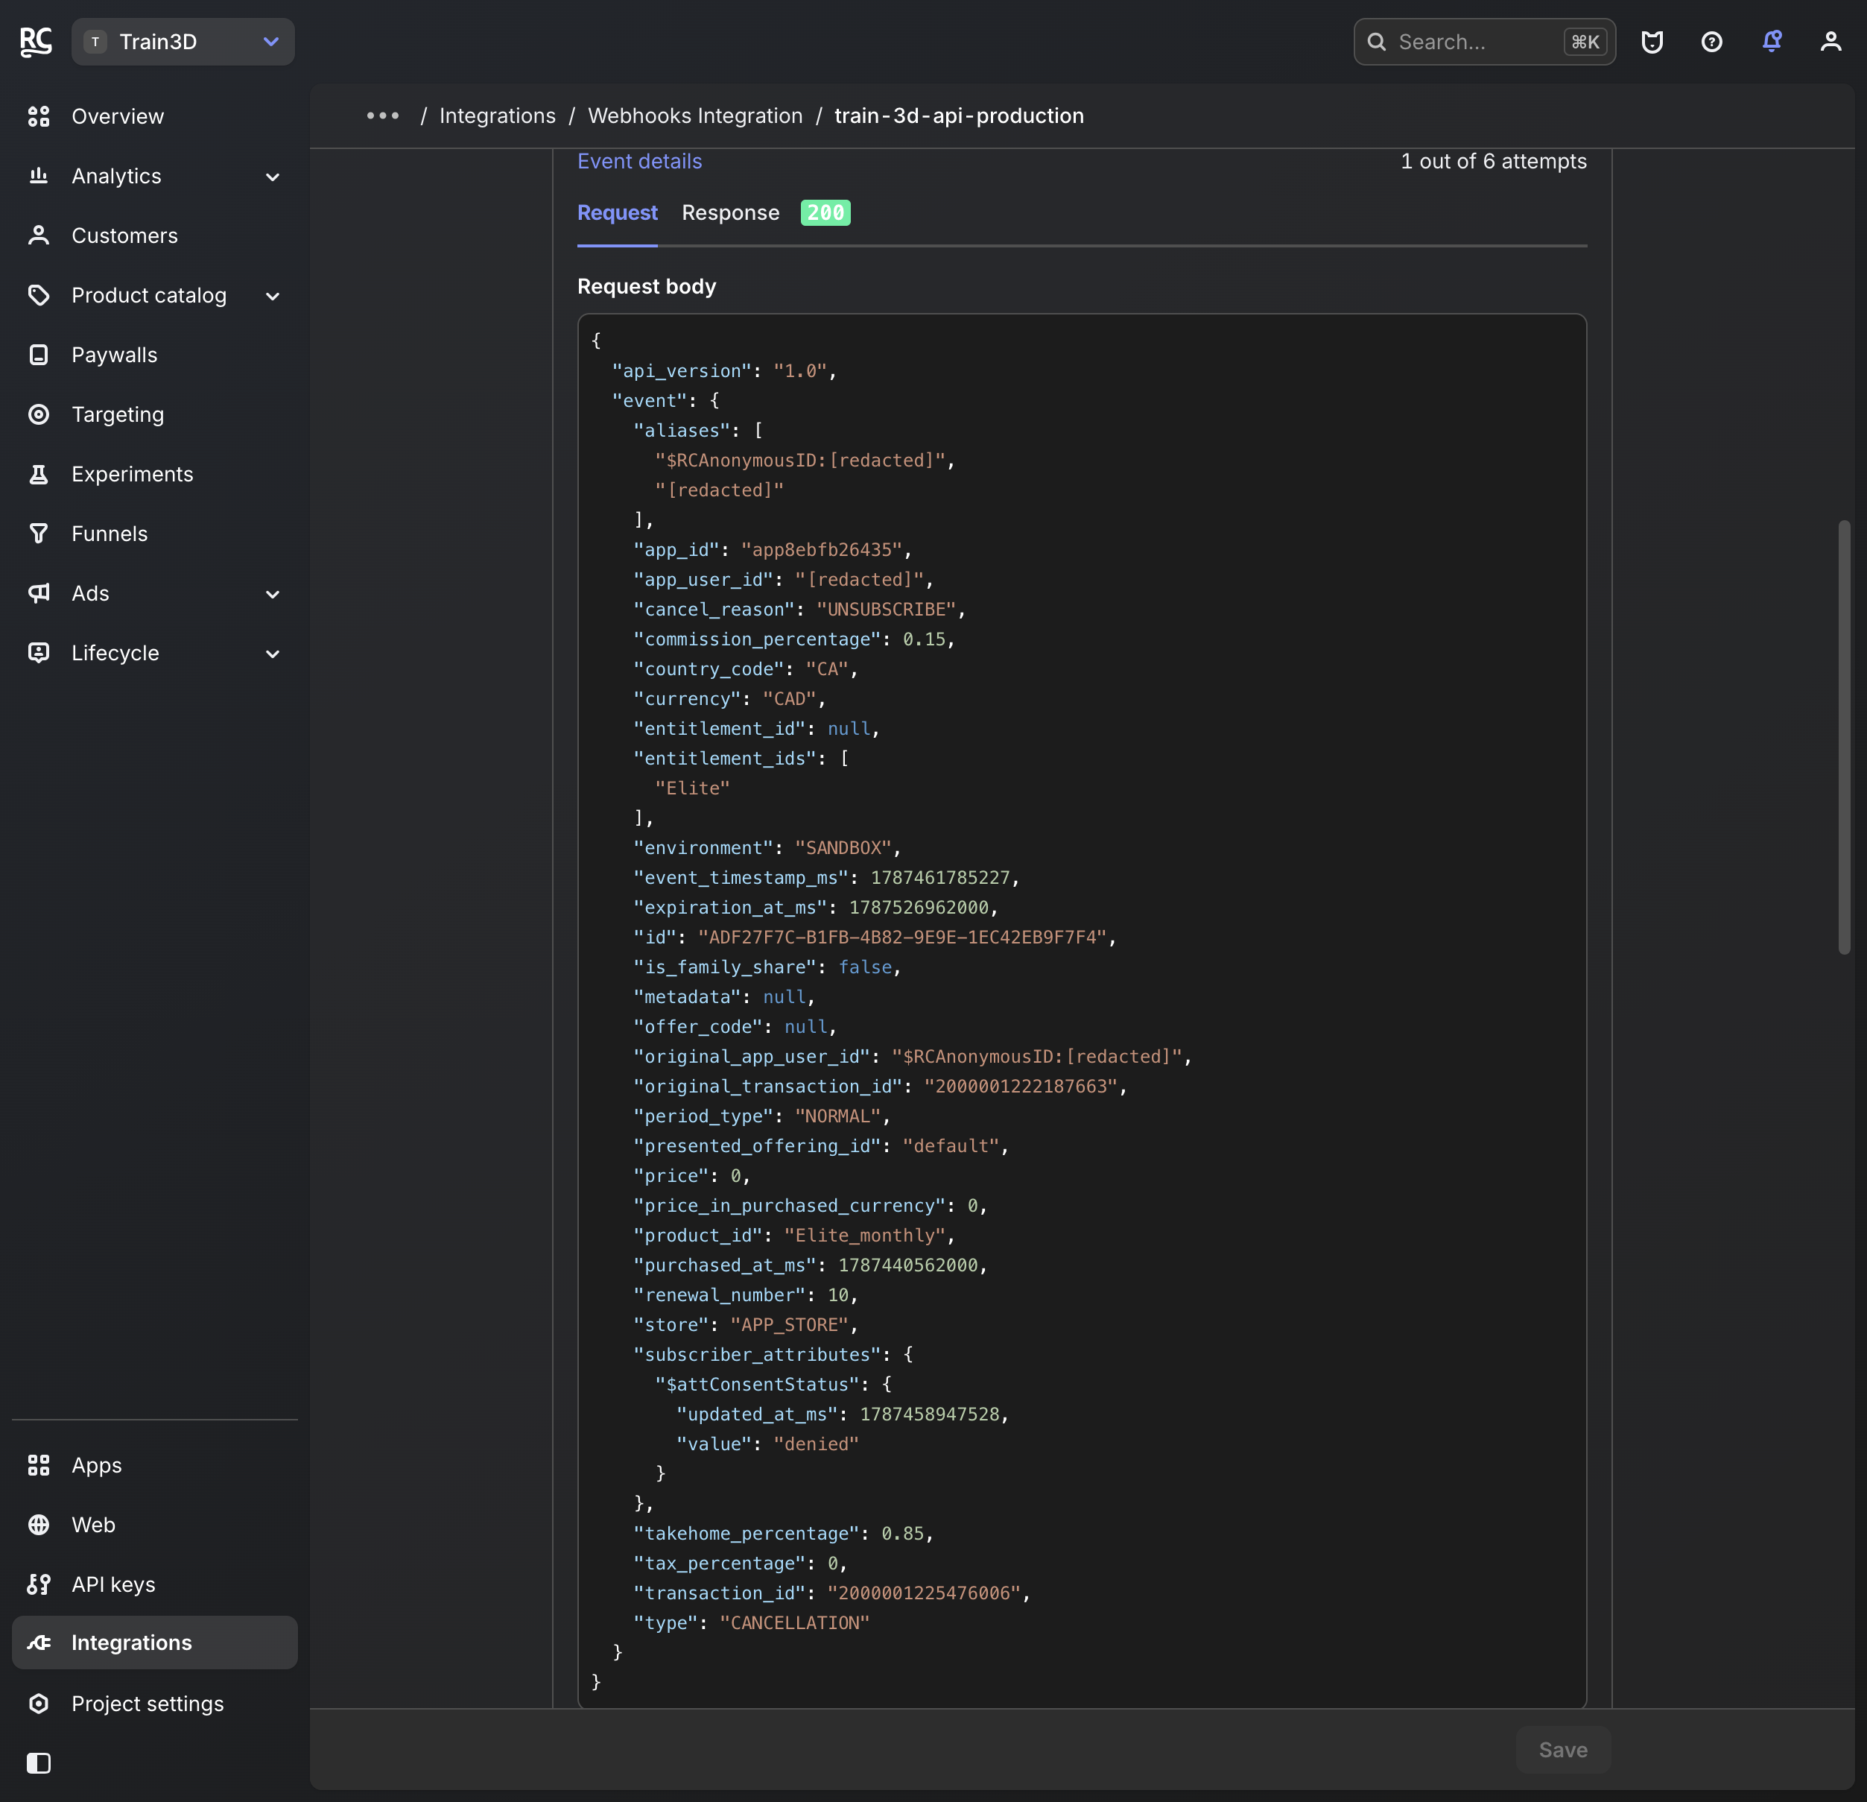Image resolution: width=1867 pixels, height=1802 pixels.
Task: Click the Targeting bullseye icon
Action: coord(39,414)
